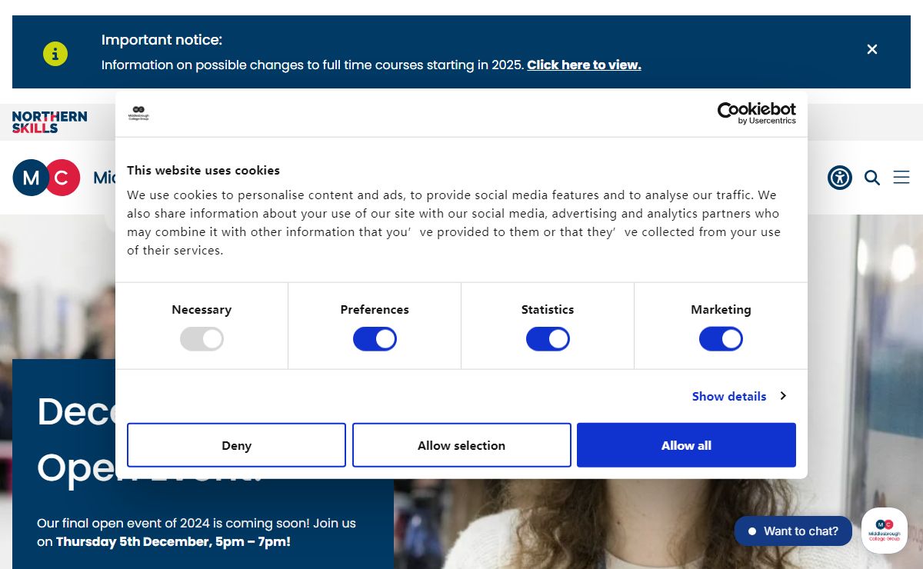The height and width of the screenshot is (569, 923).
Task: Click the 'Marketing' category label
Action: [721, 310]
